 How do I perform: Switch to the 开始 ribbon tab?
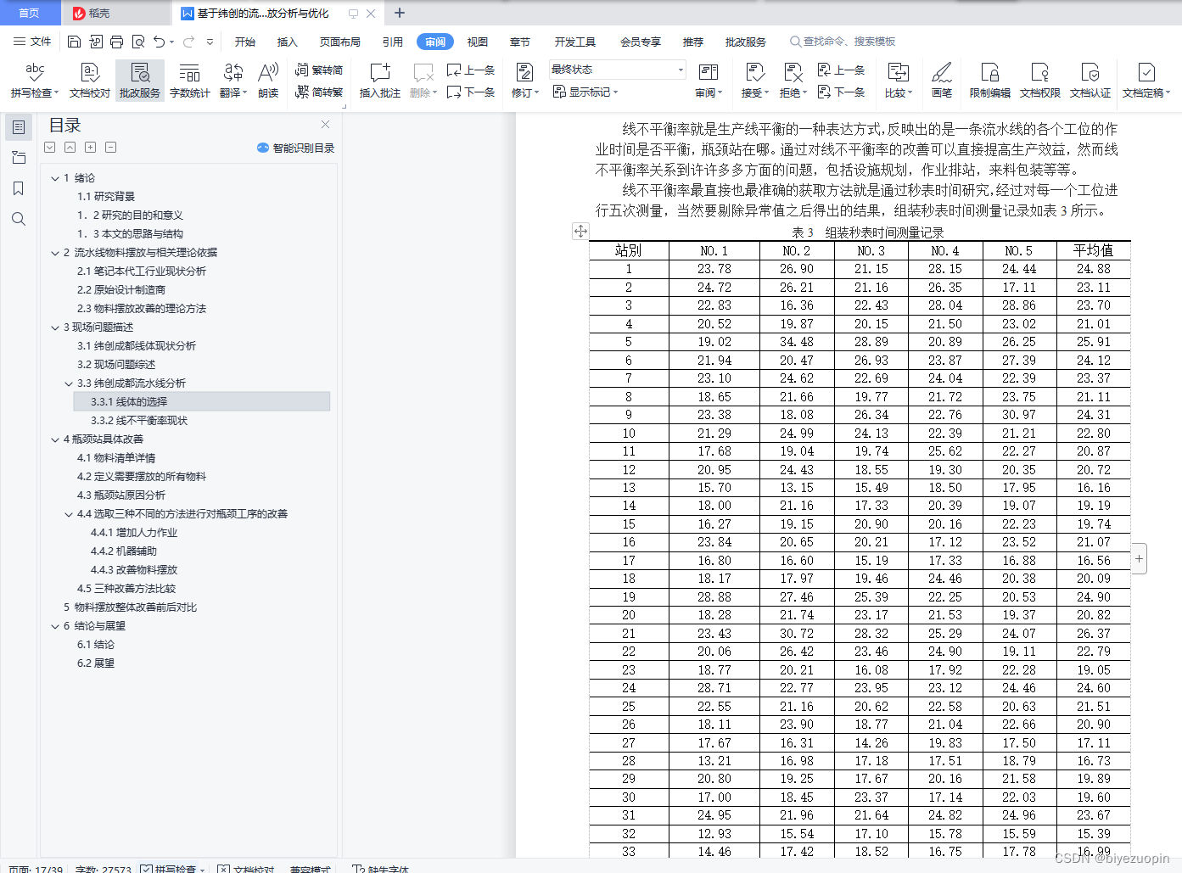click(245, 42)
